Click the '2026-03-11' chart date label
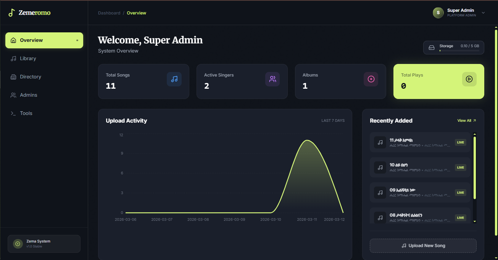 (x=307, y=220)
